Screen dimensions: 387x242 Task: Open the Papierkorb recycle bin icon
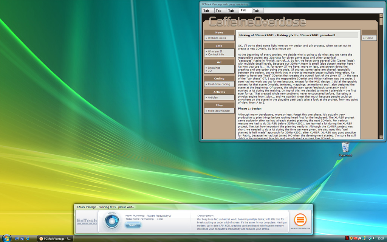(345, 147)
